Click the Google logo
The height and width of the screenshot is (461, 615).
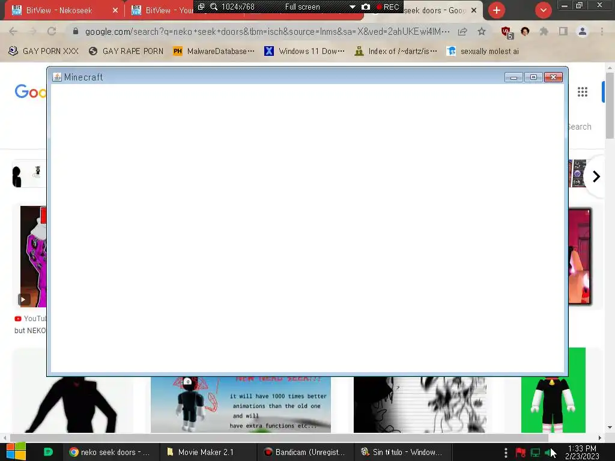tap(30, 92)
